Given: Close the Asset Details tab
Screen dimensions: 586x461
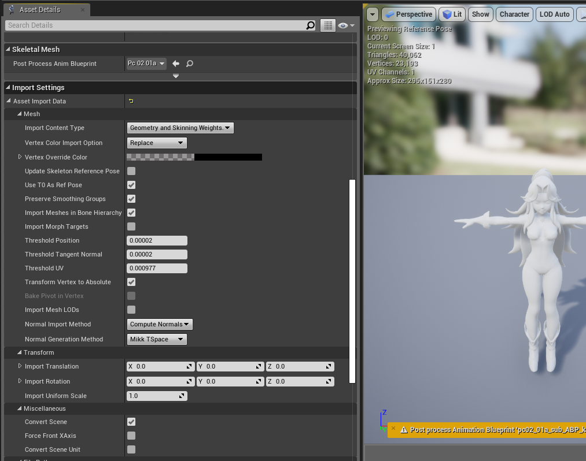Looking at the screenshot, I should 83,10.
